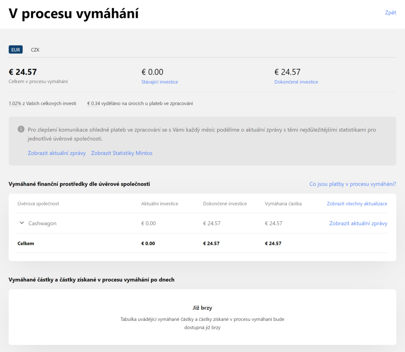Click the Celkem row label
Viewport: 405px width, 352px height.
26,243
